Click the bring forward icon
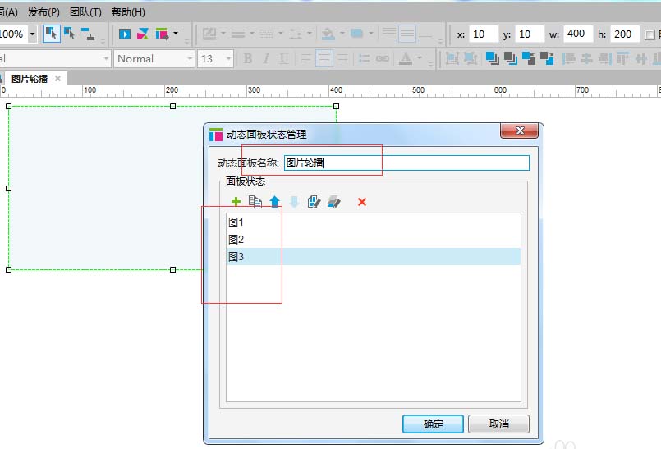Image resolution: width=661 pixels, height=449 pixels. coord(529,58)
